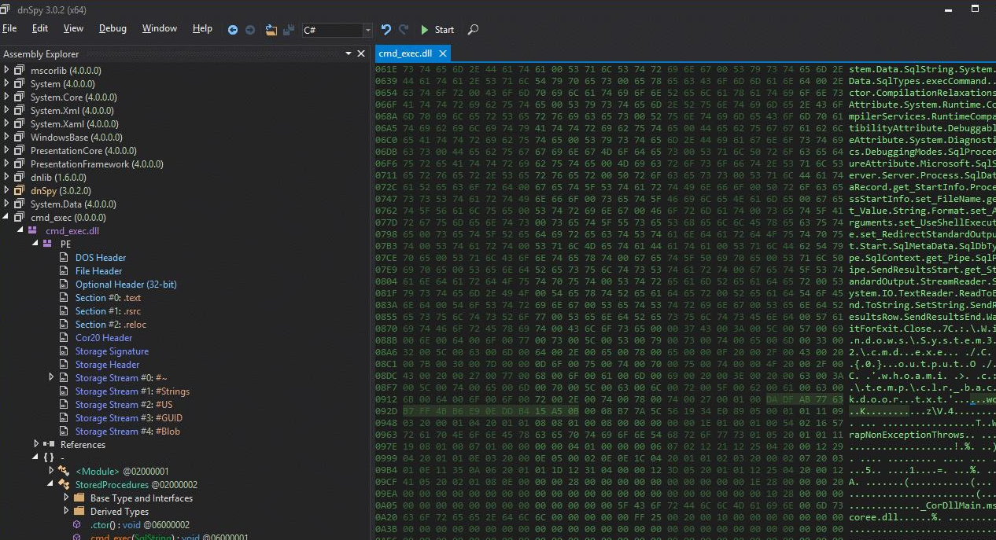Viewport: 996px width, 540px height.
Task: Select Storage Stream #3: #GUID item
Action: pyautogui.click(x=129, y=418)
